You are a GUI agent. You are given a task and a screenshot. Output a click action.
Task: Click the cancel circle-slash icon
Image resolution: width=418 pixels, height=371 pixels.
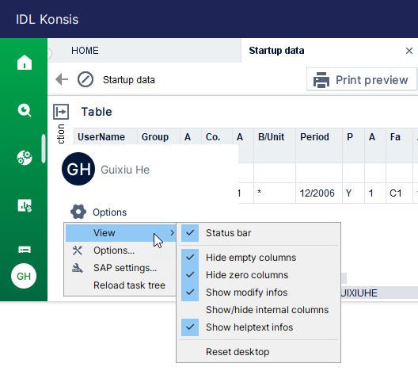(x=85, y=79)
